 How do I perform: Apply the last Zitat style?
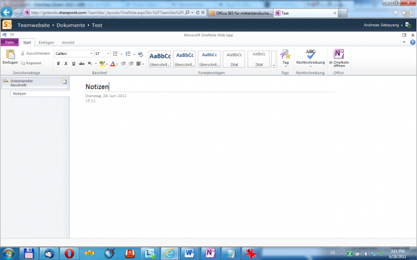point(258,59)
